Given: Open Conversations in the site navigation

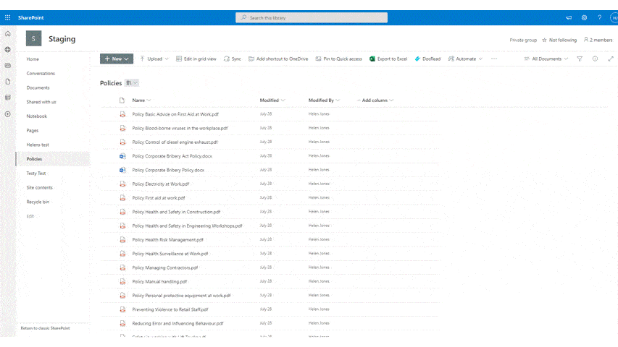Looking at the screenshot, I should coord(41,74).
